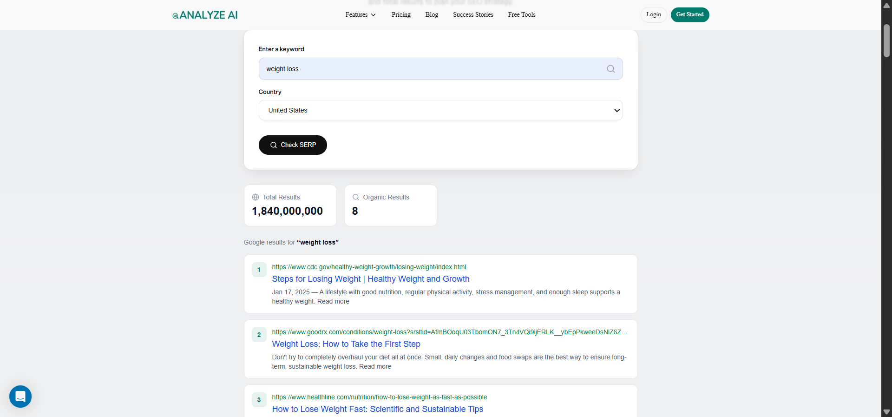This screenshot has width=892, height=417.
Task: Click the Enter a keyword label
Action: pyautogui.click(x=281, y=49)
